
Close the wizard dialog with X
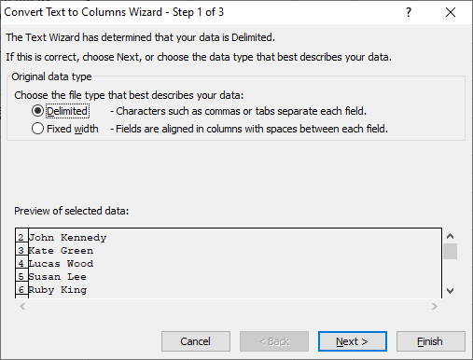click(451, 12)
